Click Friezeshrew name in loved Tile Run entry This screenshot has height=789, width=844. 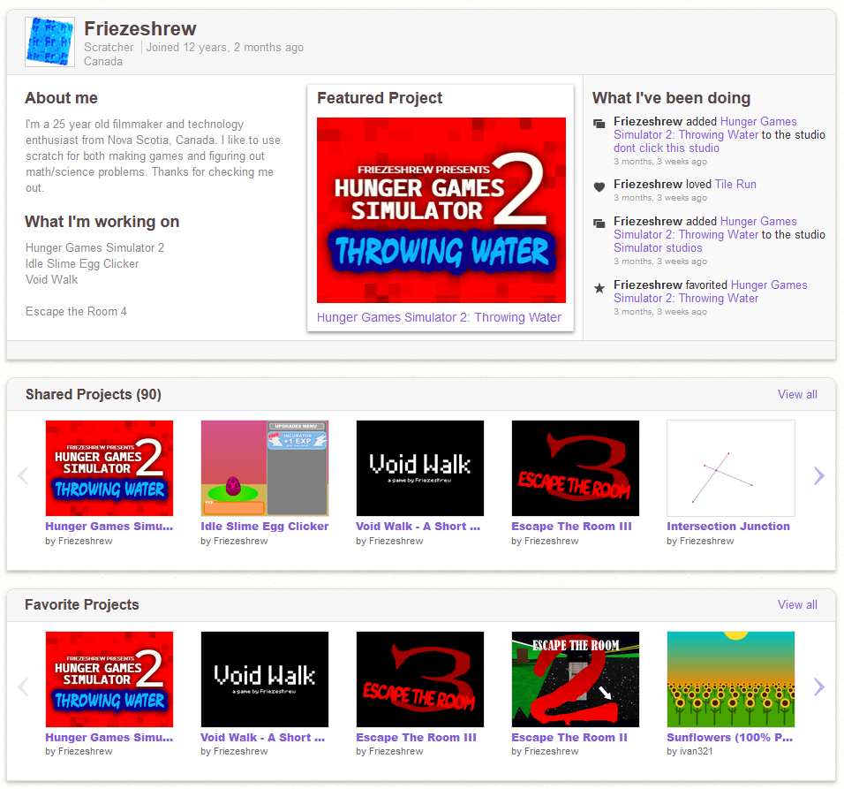tap(648, 184)
